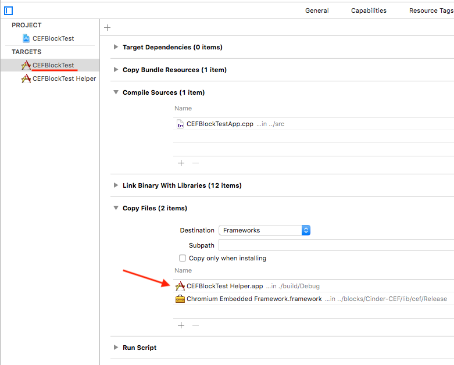Enable Copy only when installing checkbox

pos(183,258)
